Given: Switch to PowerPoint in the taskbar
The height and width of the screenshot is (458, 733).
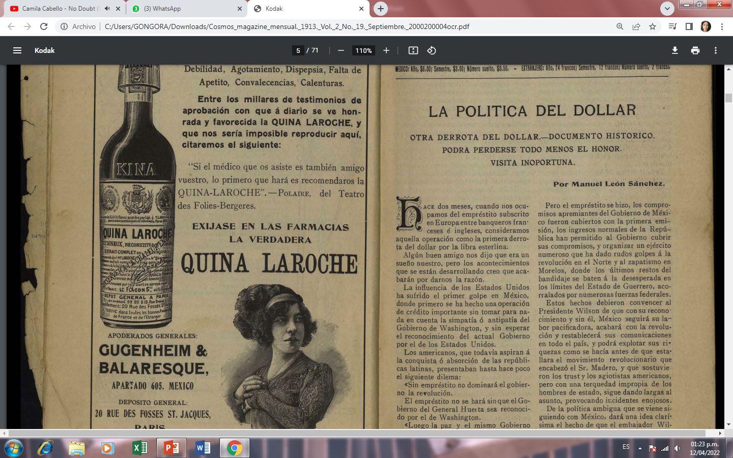Looking at the screenshot, I should point(172,448).
